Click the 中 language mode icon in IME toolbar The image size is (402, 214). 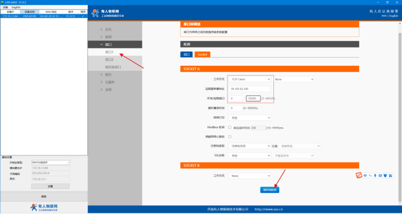pyautogui.click(x=365, y=175)
